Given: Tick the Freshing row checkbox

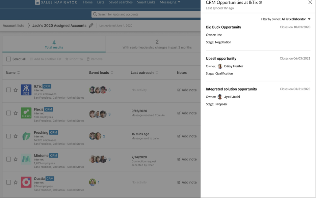Looking at the screenshot, I should 8,136.
